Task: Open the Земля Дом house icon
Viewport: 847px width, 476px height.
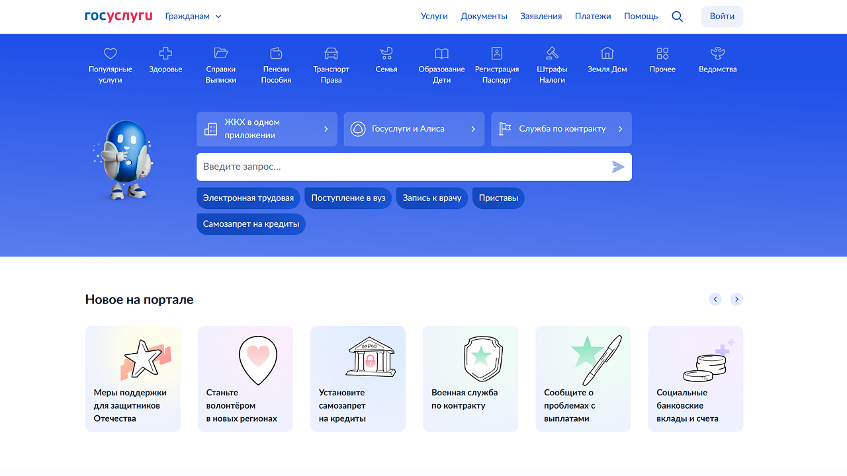Action: coord(607,54)
